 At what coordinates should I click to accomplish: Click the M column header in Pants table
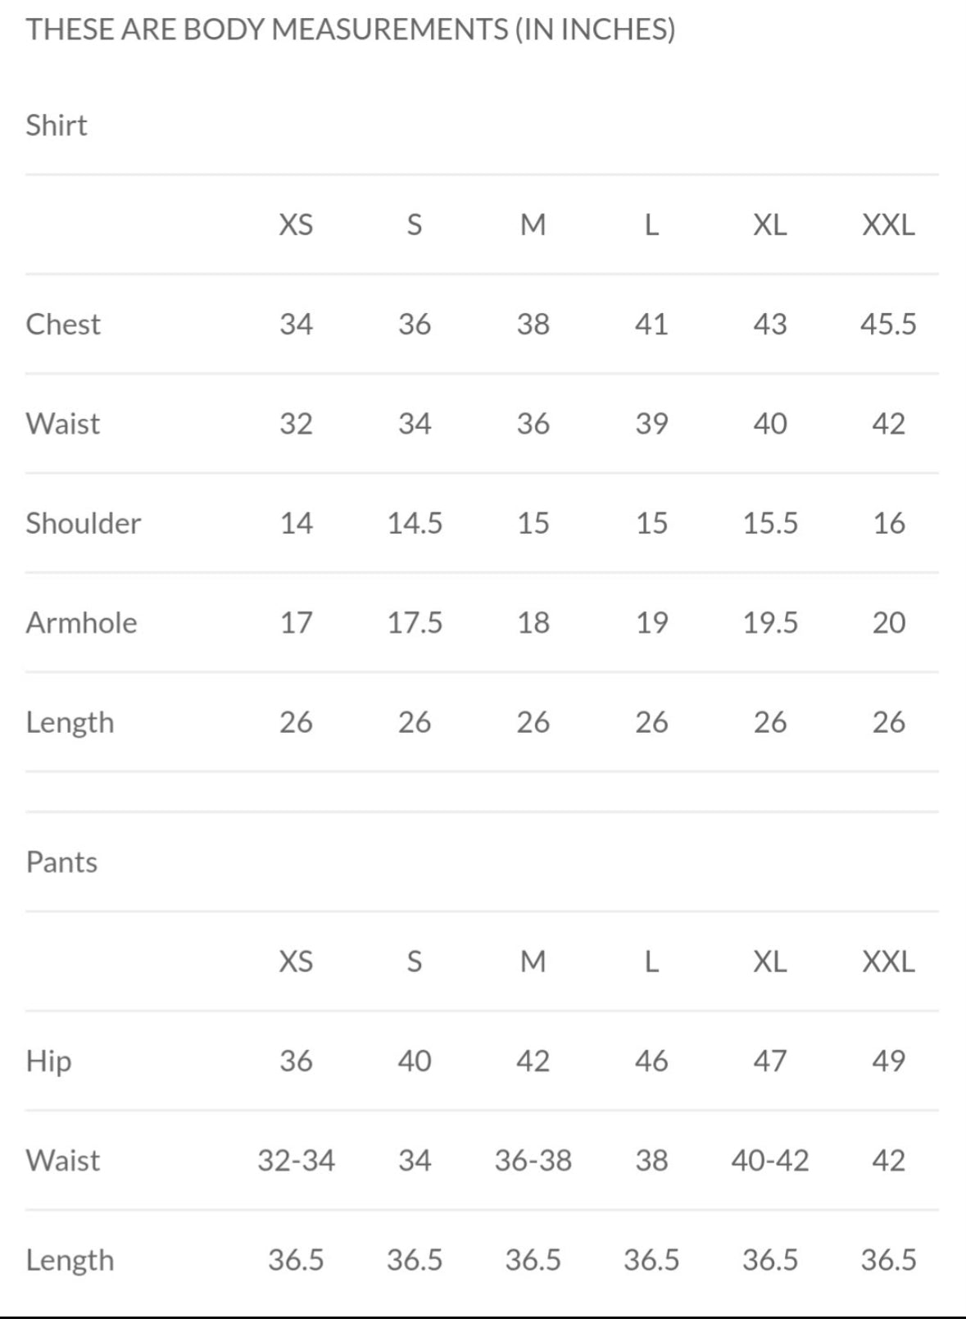coord(533,962)
